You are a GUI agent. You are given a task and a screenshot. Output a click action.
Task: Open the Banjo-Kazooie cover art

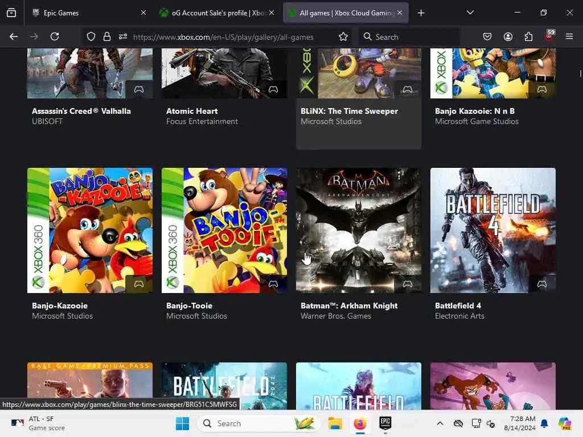click(x=90, y=230)
